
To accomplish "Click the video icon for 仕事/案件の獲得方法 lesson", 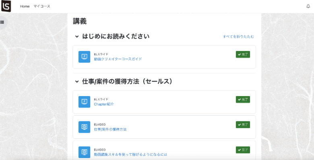I will point(84,127).
